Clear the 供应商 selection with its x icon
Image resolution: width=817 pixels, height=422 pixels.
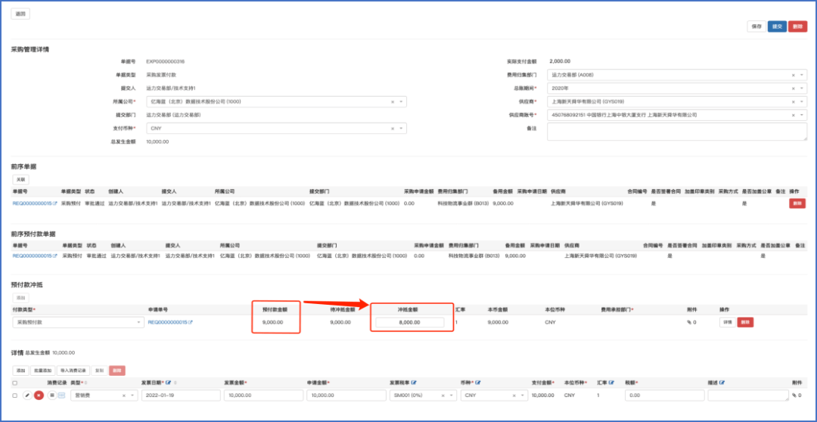point(793,102)
